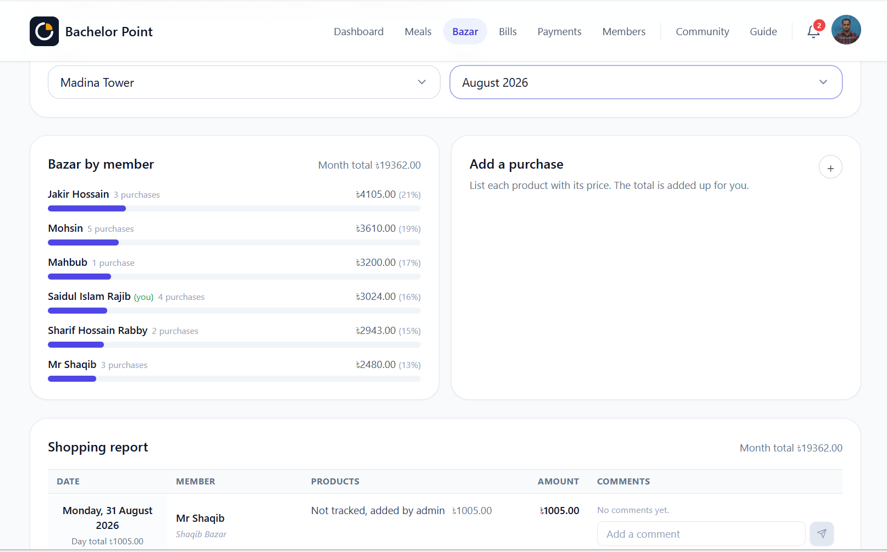Go to the Dashboard tab

coord(359,31)
